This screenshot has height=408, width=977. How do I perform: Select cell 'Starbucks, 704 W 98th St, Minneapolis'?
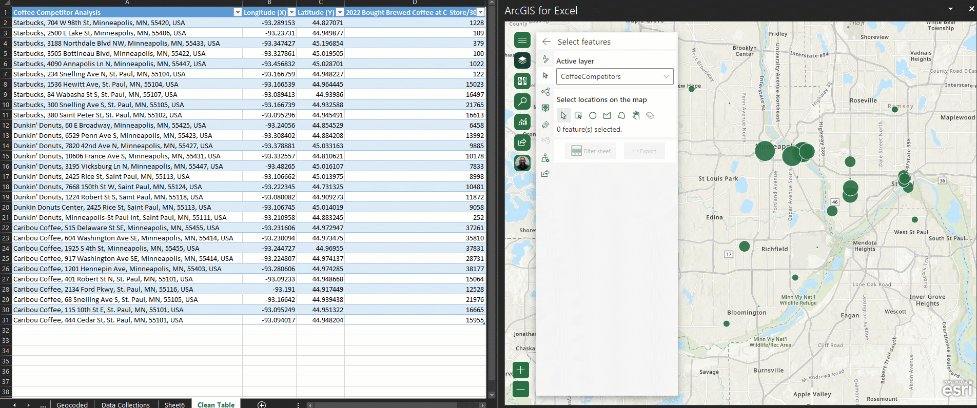pyautogui.click(x=127, y=23)
